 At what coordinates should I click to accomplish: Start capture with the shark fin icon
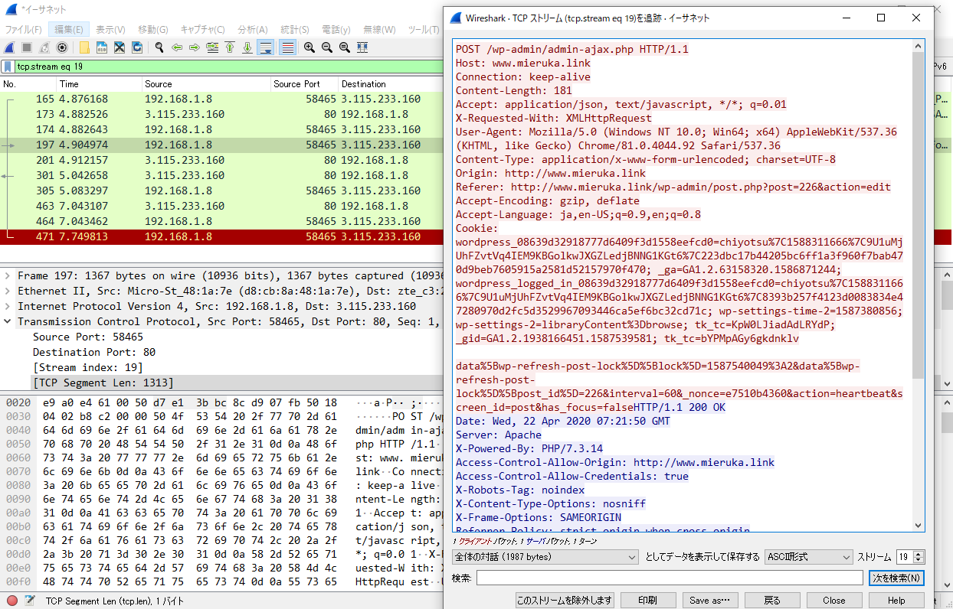9,47
